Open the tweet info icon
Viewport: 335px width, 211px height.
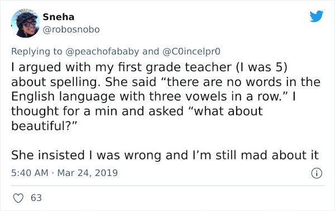tap(317, 173)
